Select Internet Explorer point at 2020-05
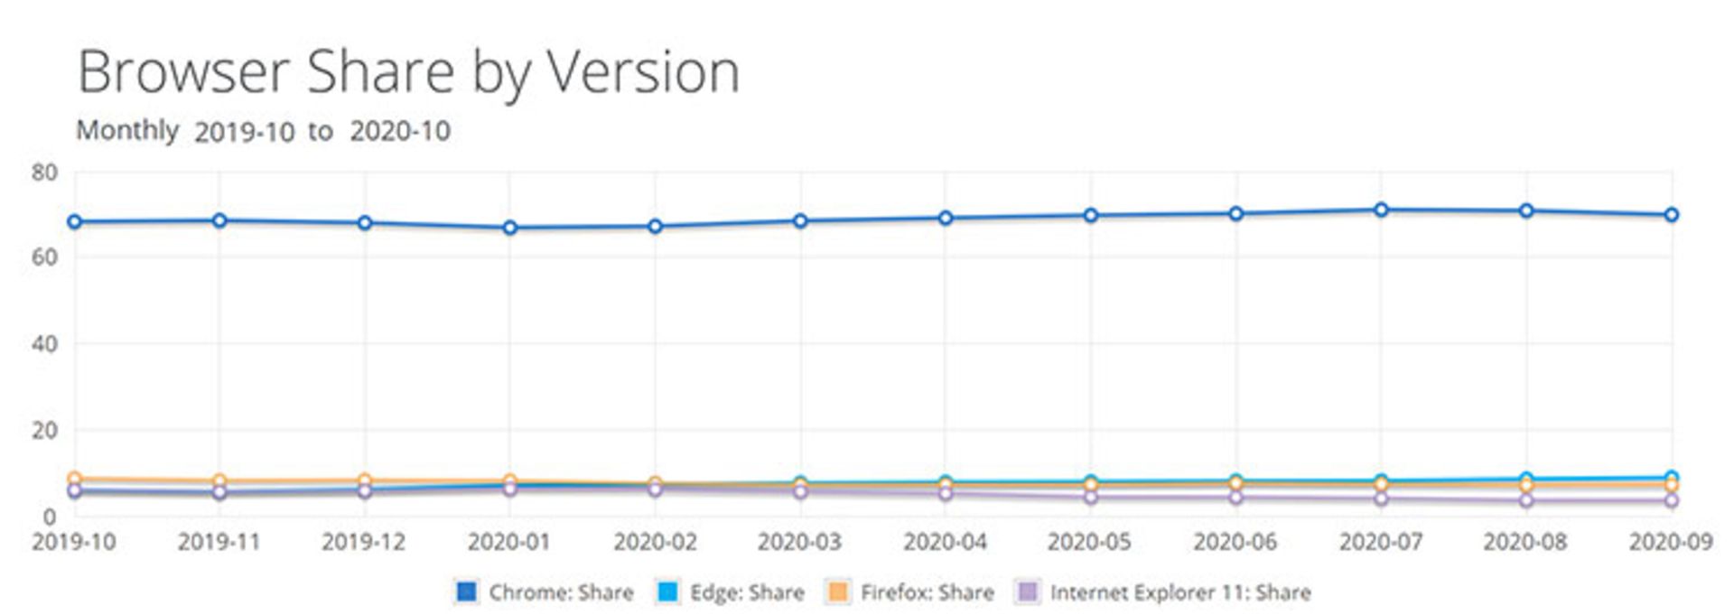 coord(1091,497)
